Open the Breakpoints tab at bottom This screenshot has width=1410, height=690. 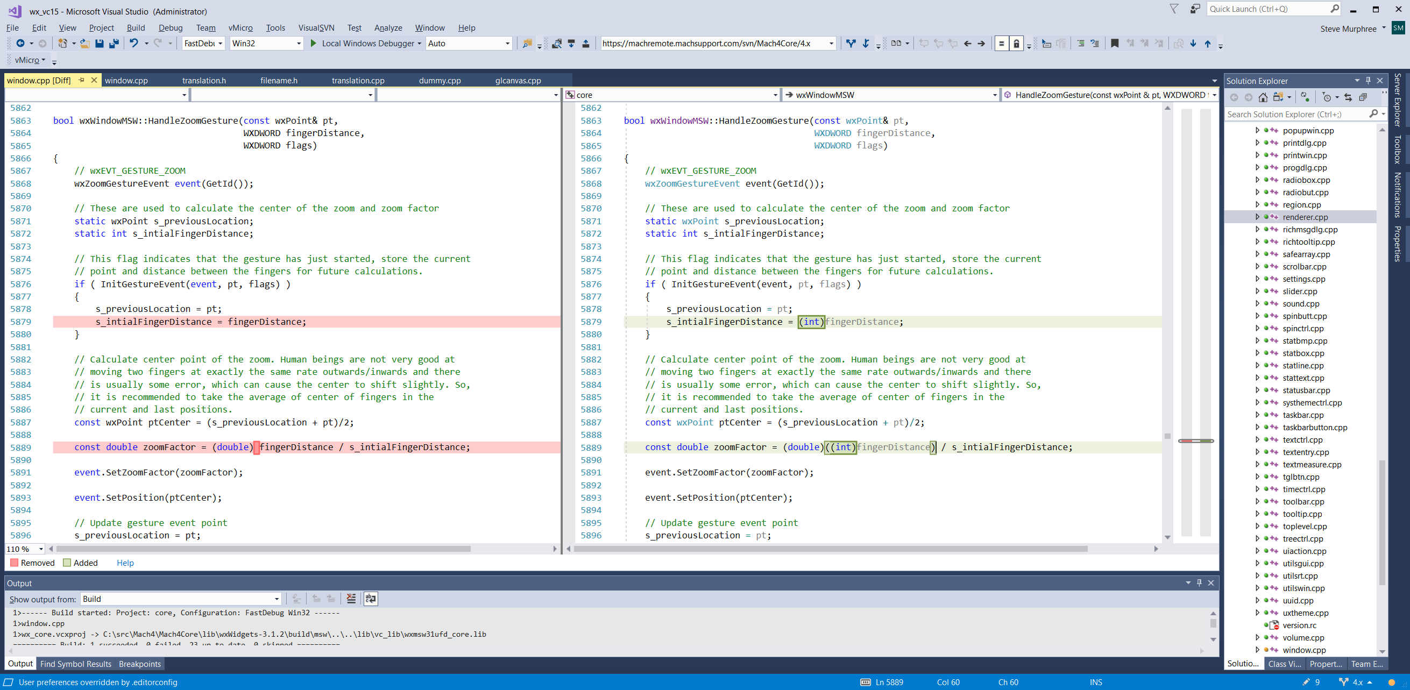tap(139, 664)
